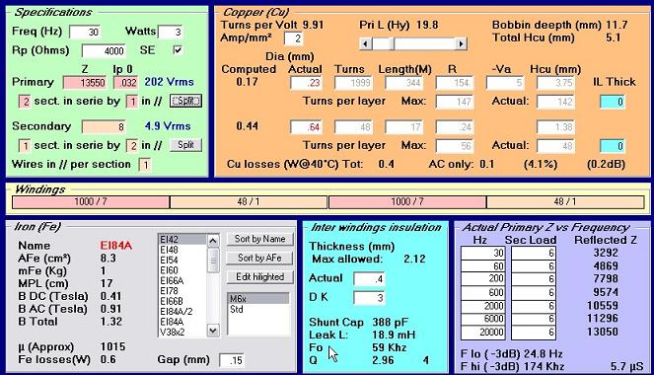The height and width of the screenshot is (375, 654).
Task: Edit primary Actual diameter .23
Action: pos(306,83)
